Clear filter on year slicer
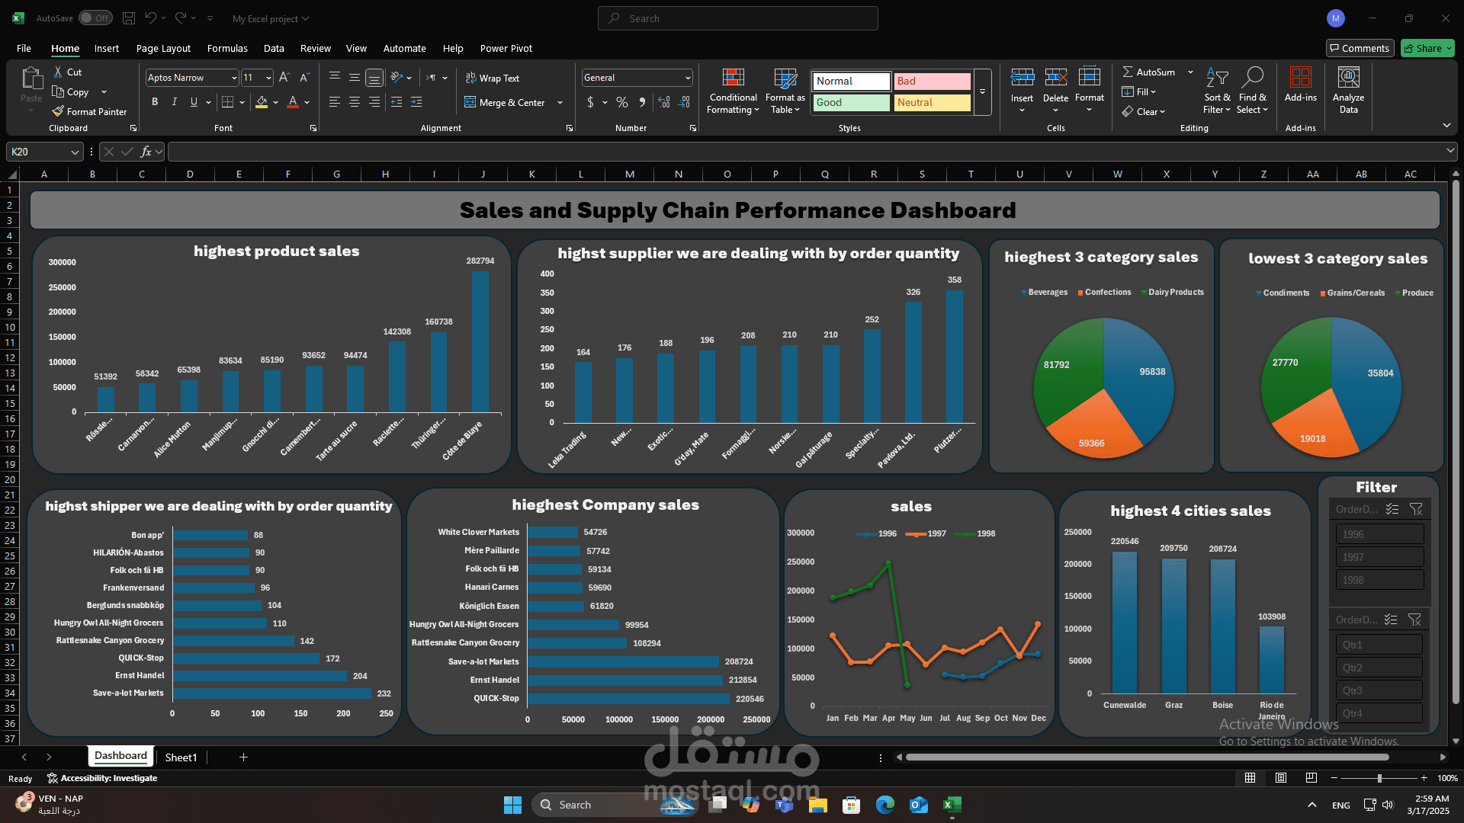This screenshot has height=823, width=1464. coord(1416,509)
